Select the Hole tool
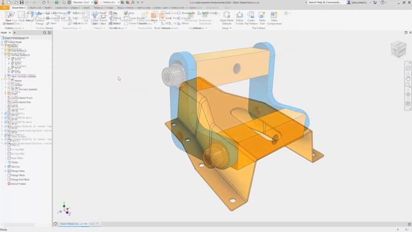Screen dimensions: 412x232 point(129,13)
